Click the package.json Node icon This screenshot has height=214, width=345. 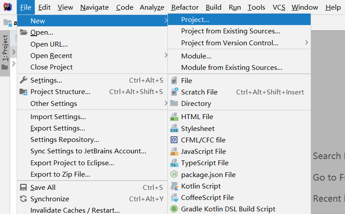pyautogui.click(x=174, y=174)
